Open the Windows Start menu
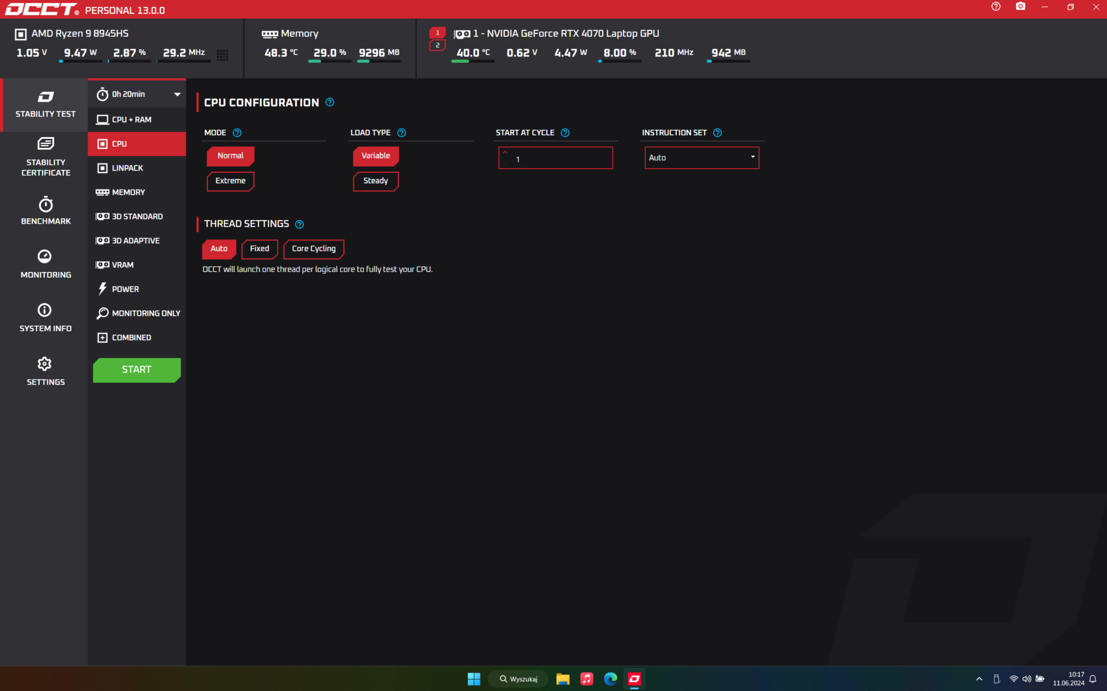The image size is (1107, 691). 474,679
